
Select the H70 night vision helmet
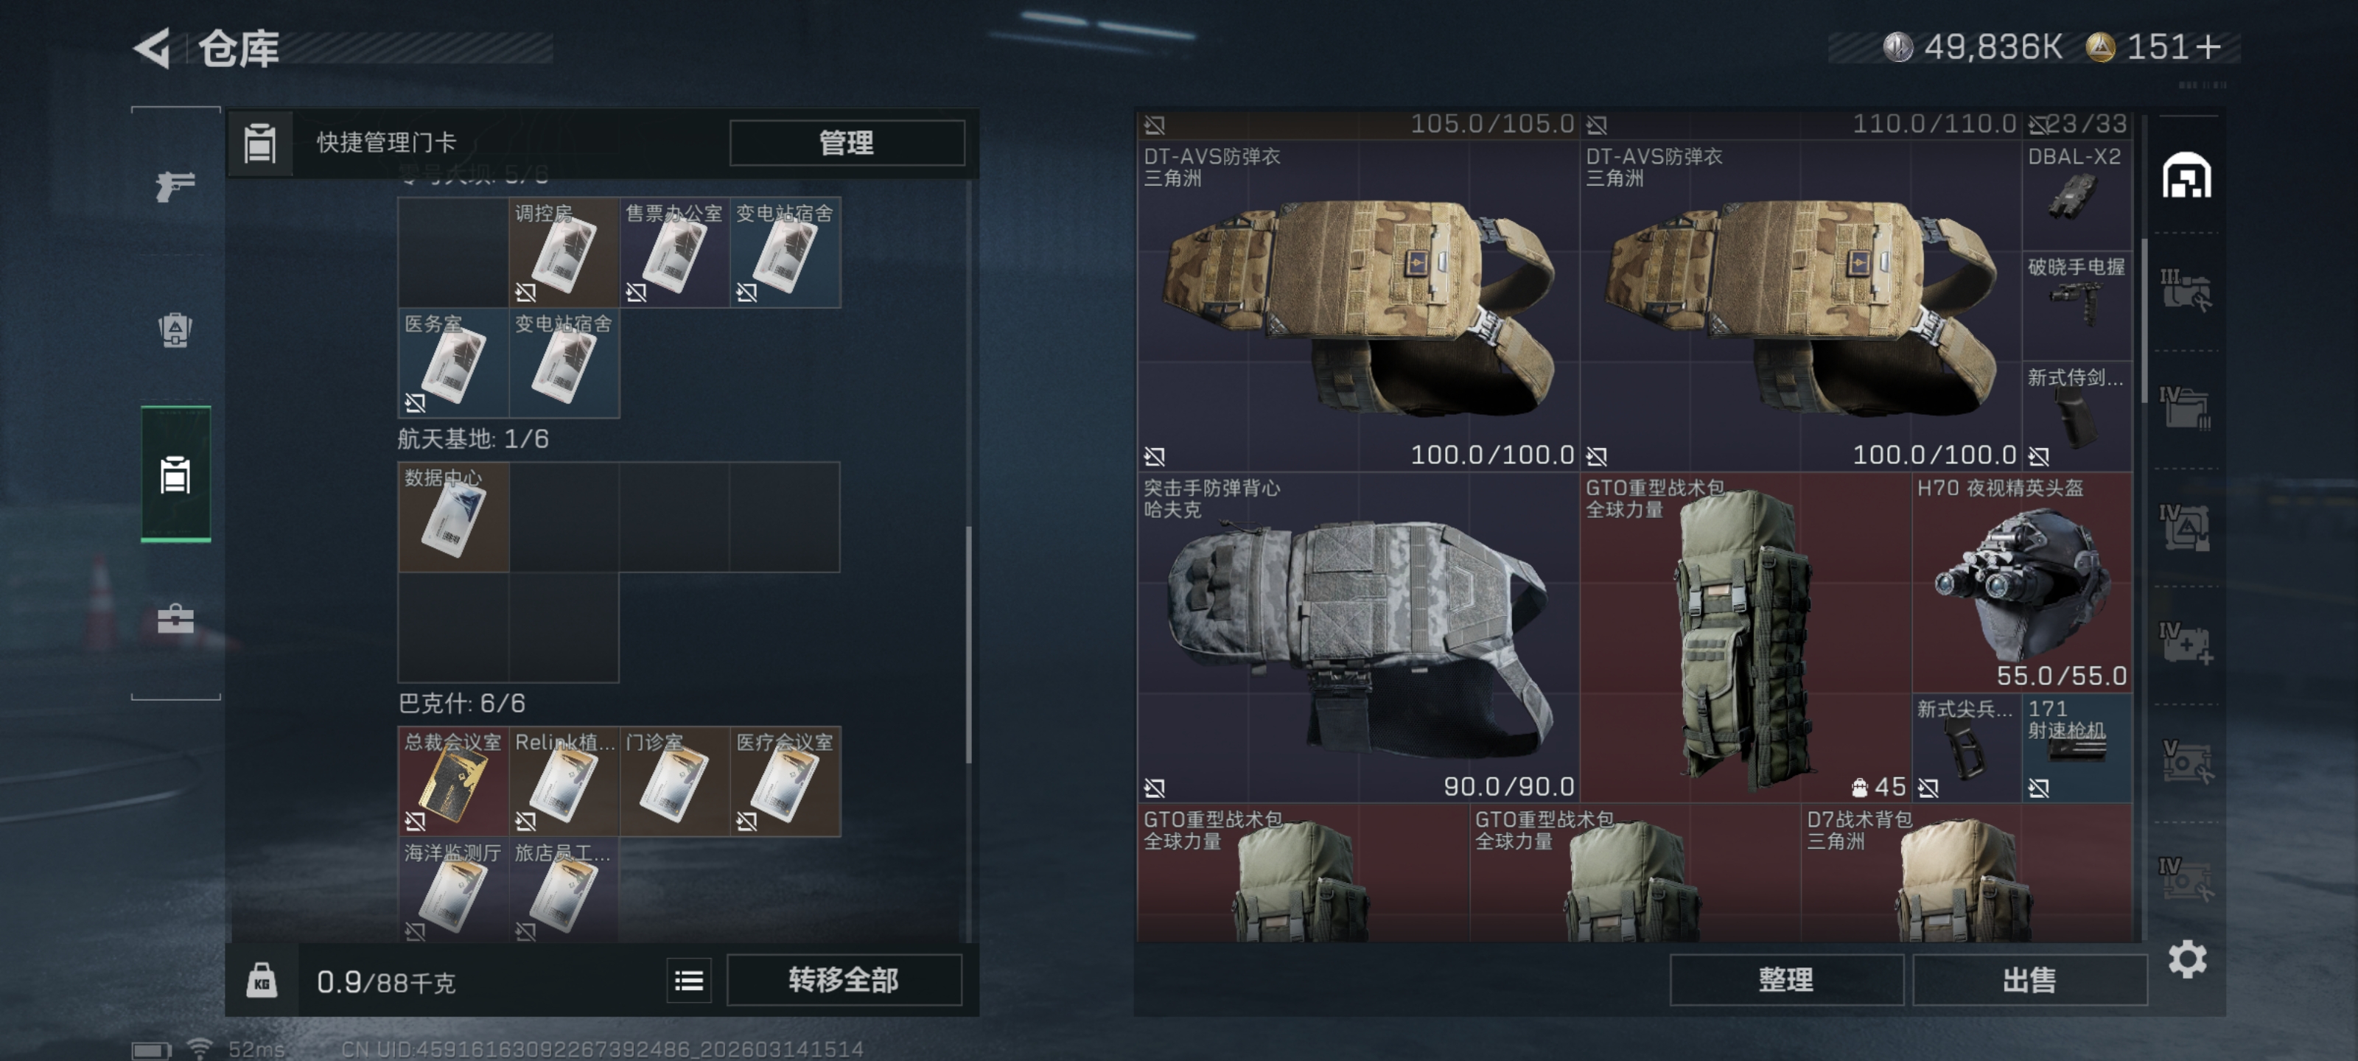click(2022, 582)
